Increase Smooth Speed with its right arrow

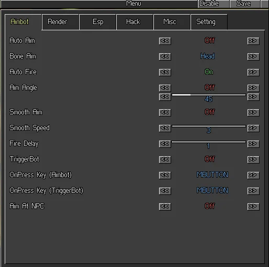click(x=253, y=128)
